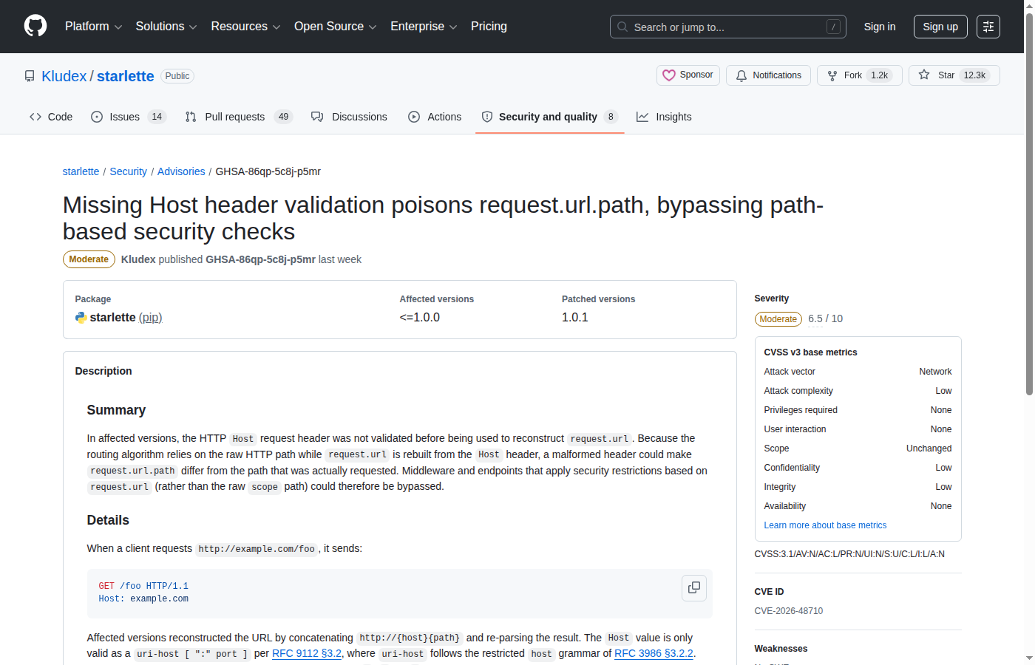Select the Security and quality tab

click(x=549, y=117)
